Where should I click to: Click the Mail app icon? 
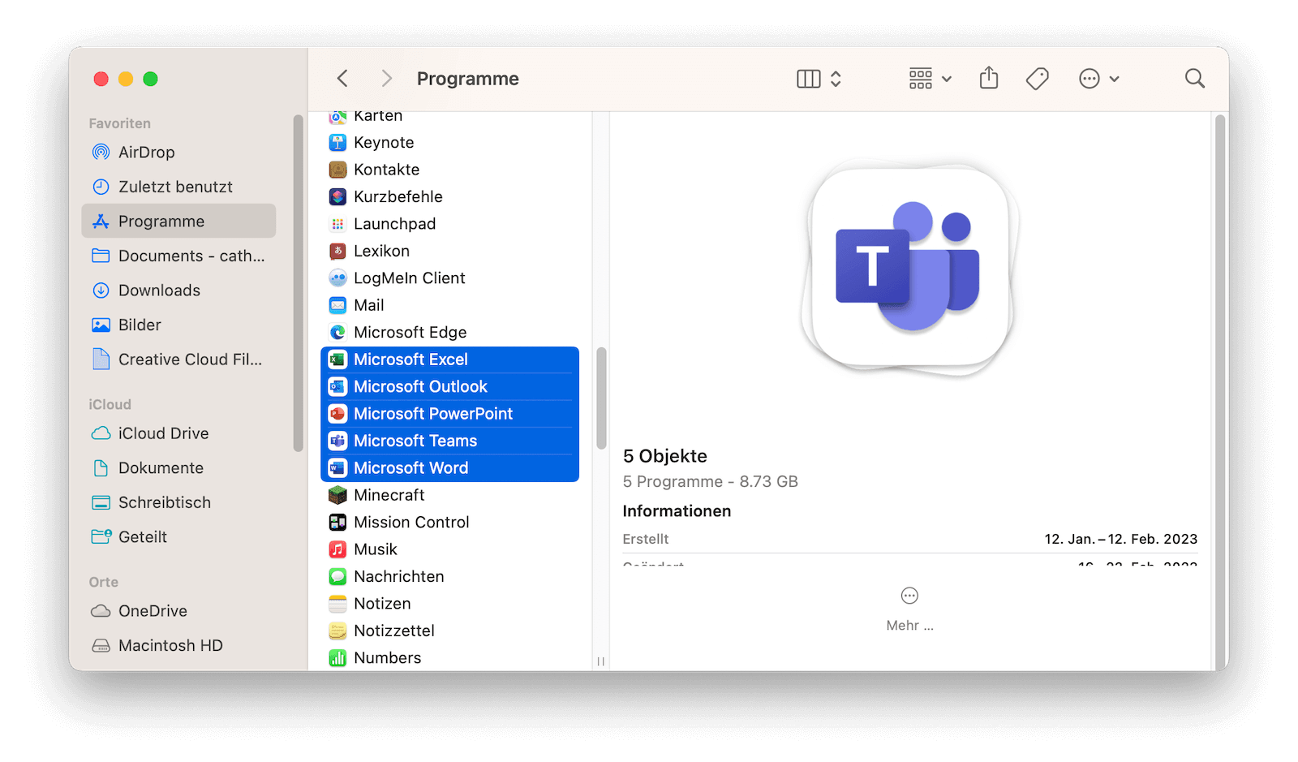pos(337,305)
